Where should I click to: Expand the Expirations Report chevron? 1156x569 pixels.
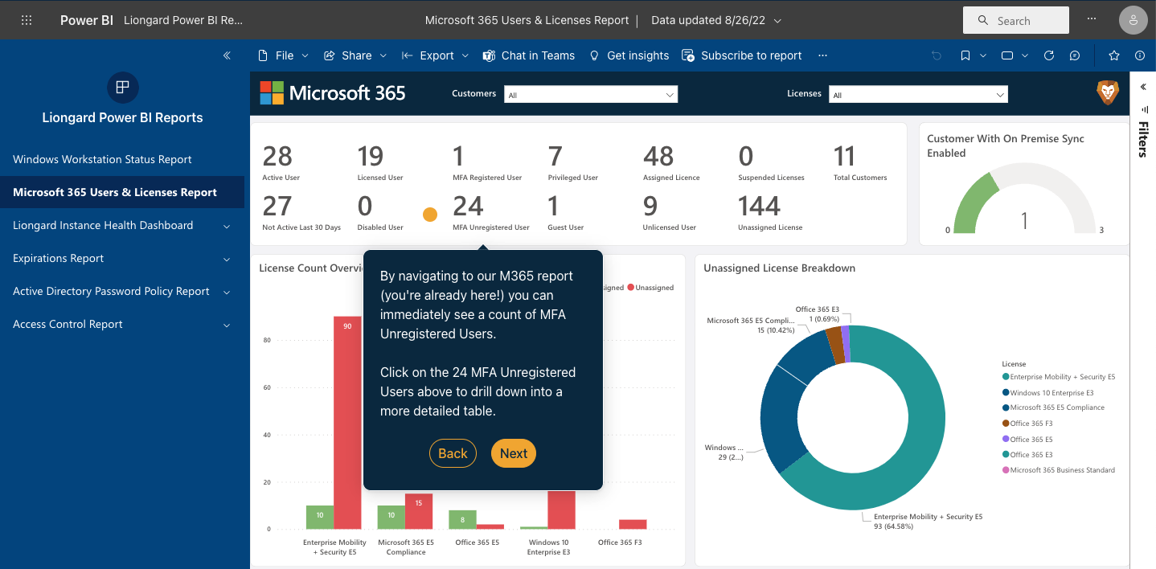click(x=227, y=260)
